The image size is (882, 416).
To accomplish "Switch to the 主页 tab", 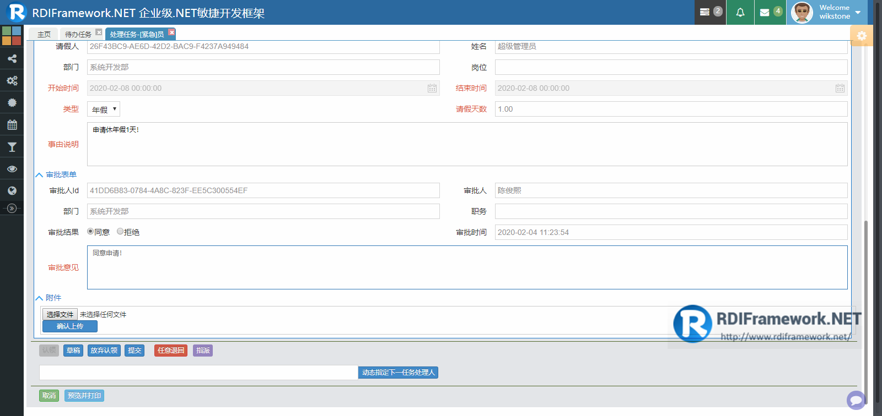I will 44,34.
